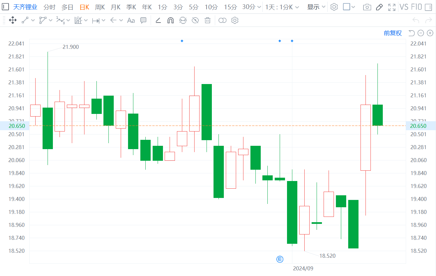Image resolution: width=436 pixels, height=276 pixels.
Task: Switch to the 多日 tab
Action: pos(67,7)
